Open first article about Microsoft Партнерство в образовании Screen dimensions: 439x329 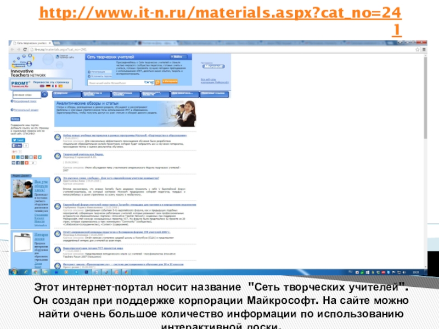[x=125, y=135]
